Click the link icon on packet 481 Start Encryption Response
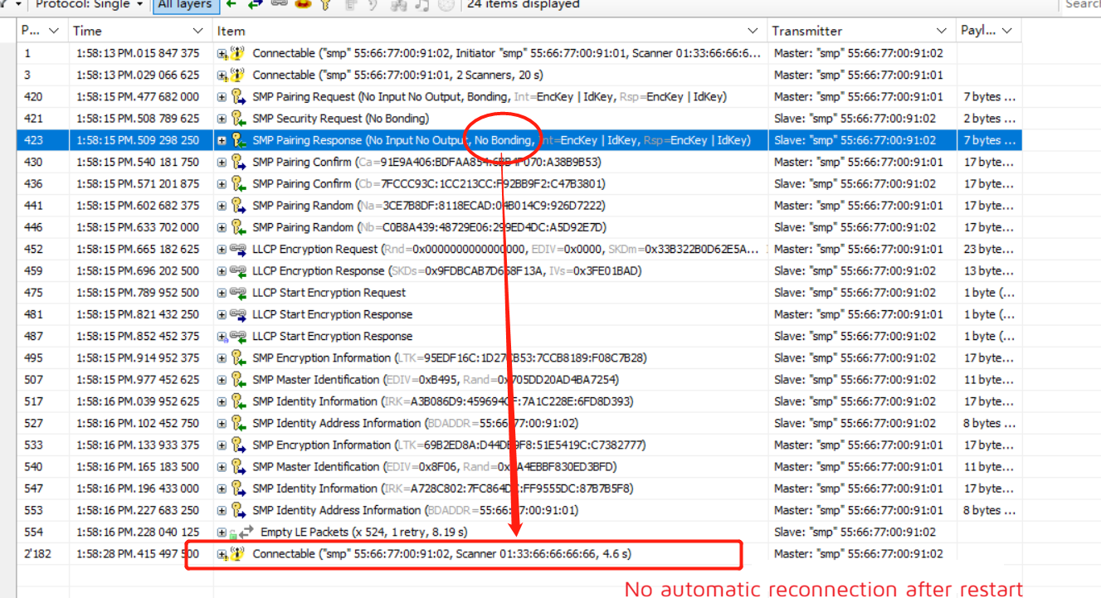Screen dimensions: 1101x598 [238, 314]
